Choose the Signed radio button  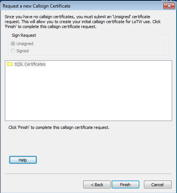(x=13, y=51)
